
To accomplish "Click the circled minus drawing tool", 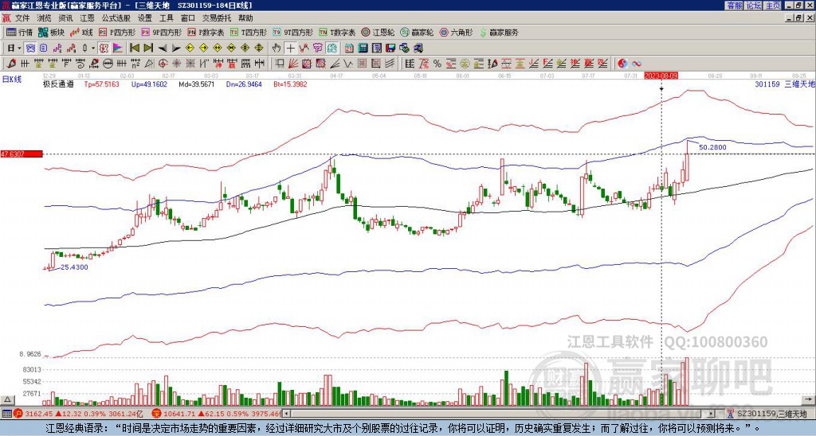I will pyautogui.click(x=108, y=64).
